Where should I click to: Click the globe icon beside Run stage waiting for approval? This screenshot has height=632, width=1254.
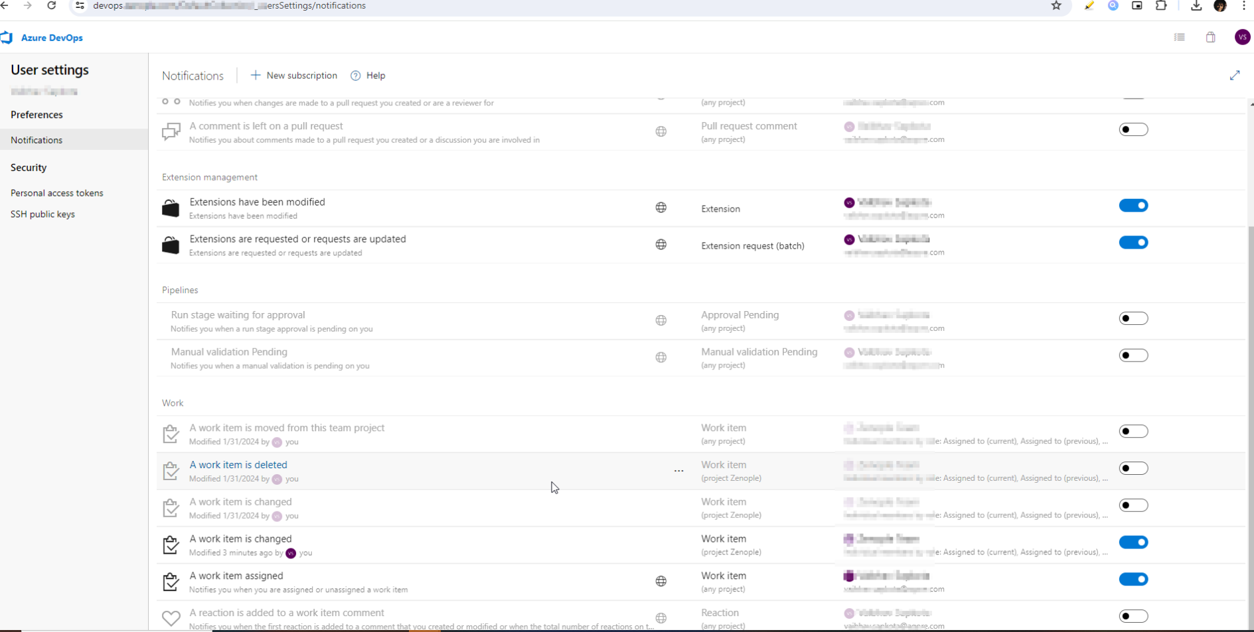click(661, 320)
